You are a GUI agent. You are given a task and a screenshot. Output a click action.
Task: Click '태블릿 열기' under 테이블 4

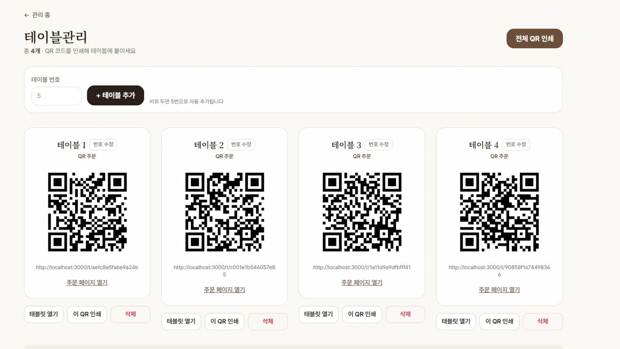[x=456, y=322]
